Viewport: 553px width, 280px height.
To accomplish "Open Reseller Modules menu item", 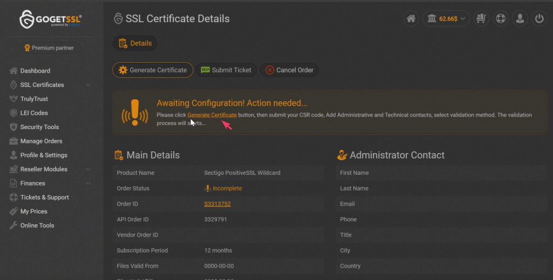I will pos(44,169).
